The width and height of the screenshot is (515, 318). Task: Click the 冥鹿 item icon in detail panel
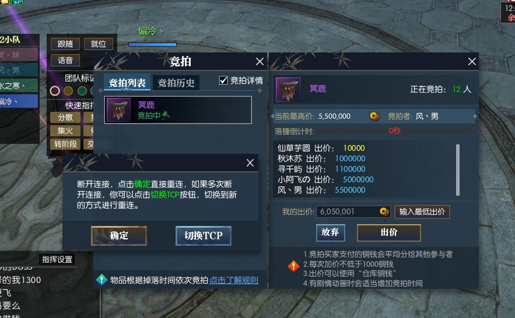(x=288, y=90)
